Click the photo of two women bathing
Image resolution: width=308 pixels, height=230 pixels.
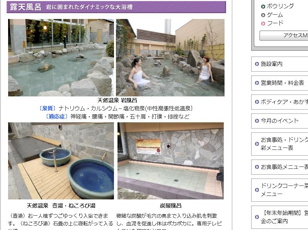pos(170,58)
